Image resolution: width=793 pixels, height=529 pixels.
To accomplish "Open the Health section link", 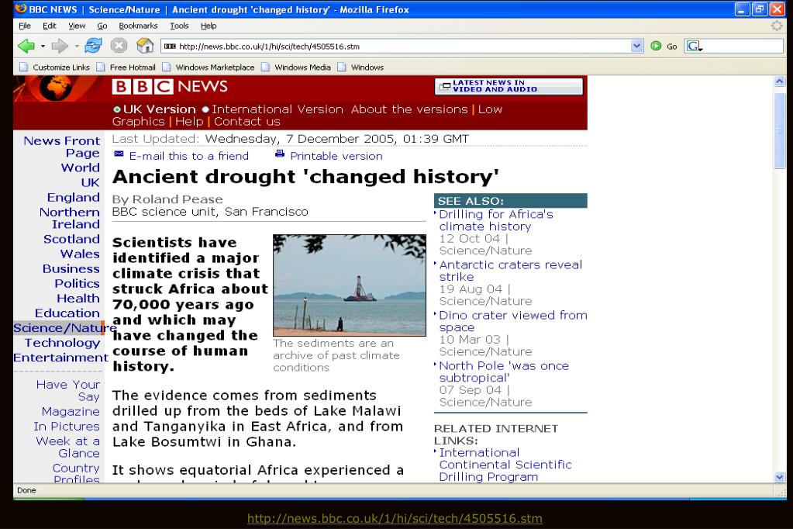I will pyautogui.click(x=78, y=298).
